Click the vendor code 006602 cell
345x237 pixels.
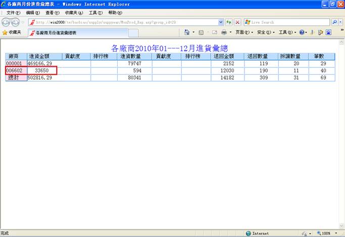click(14, 71)
